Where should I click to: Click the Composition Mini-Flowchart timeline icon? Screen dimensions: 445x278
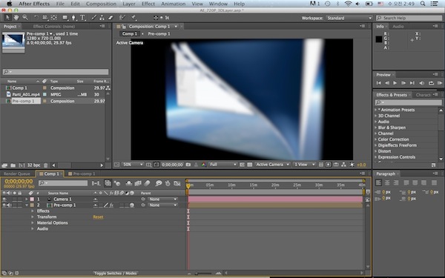[96, 184]
